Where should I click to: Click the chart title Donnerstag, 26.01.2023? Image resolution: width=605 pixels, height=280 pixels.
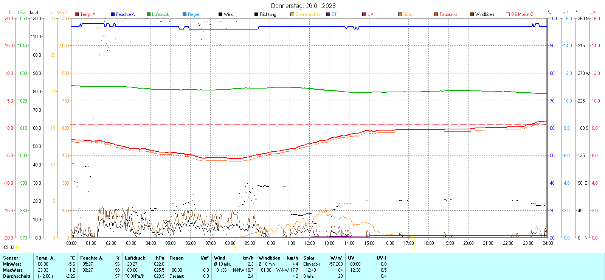tap(303, 6)
